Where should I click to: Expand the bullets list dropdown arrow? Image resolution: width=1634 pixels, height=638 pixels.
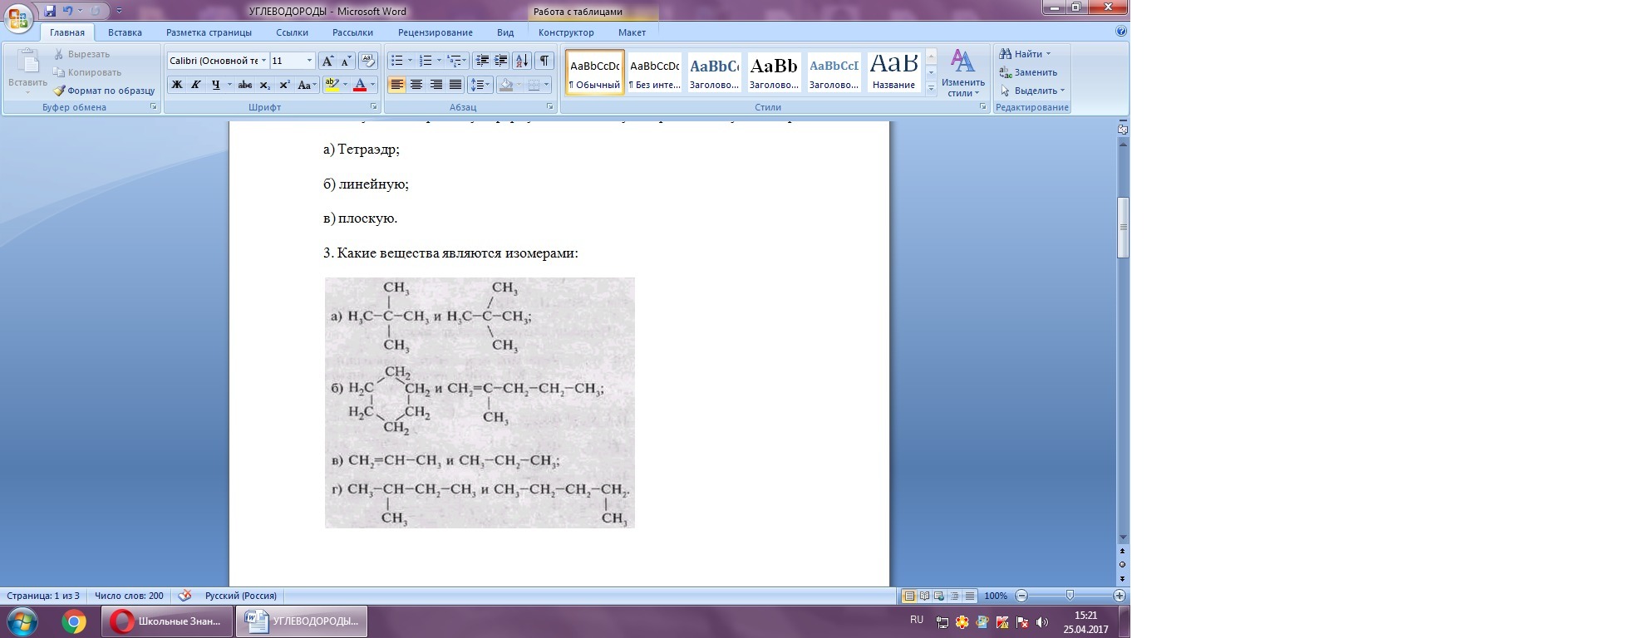(x=410, y=61)
